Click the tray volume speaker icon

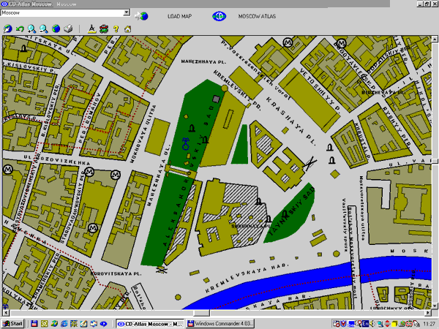click(x=372, y=324)
